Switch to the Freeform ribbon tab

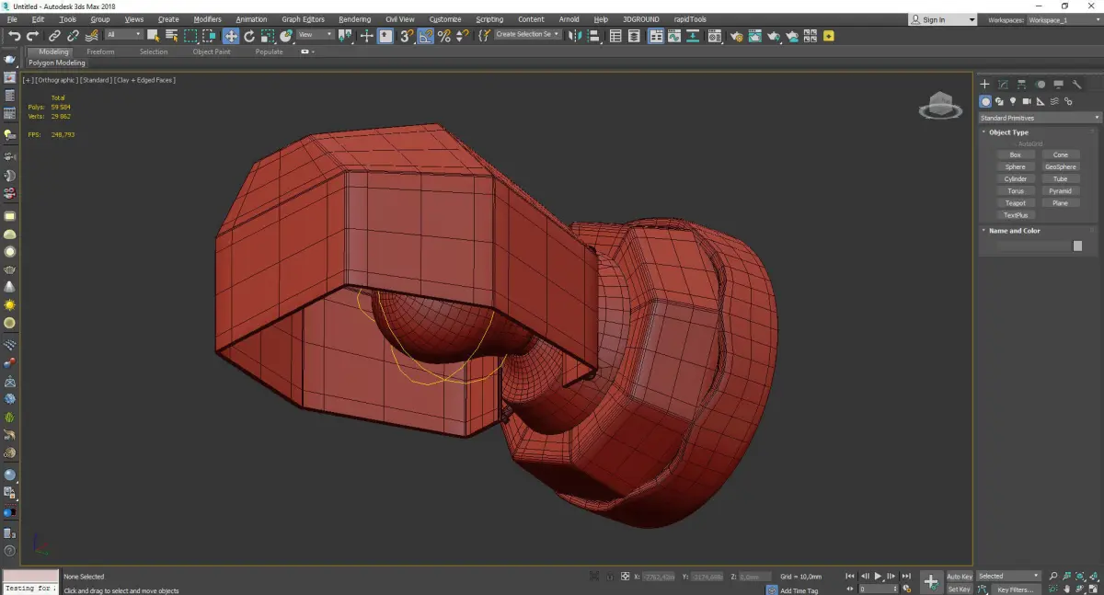tap(100, 51)
